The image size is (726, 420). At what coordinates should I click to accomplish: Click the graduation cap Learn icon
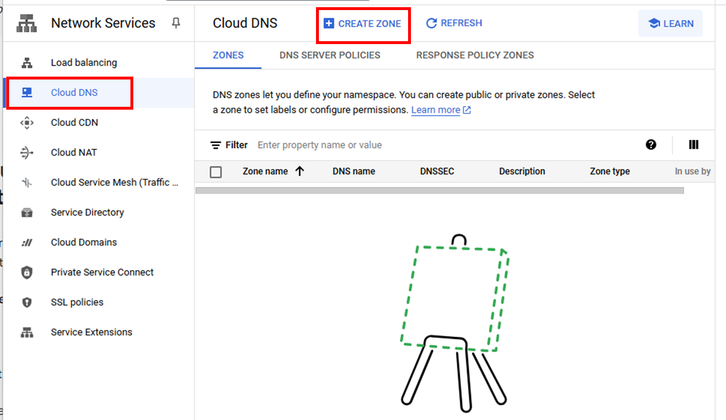[x=654, y=23]
